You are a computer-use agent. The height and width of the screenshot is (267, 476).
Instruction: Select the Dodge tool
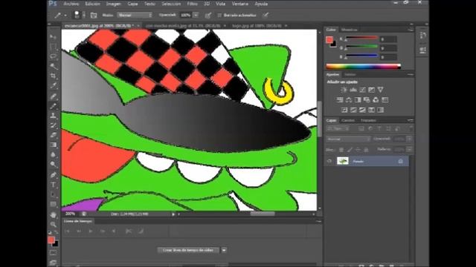tap(53, 164)
